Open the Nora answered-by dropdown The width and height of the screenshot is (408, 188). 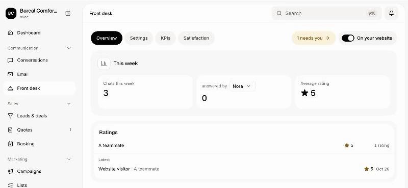[x=242, y=86]
